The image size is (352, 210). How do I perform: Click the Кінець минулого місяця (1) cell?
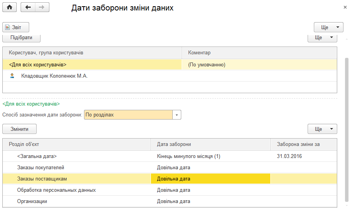210,156
